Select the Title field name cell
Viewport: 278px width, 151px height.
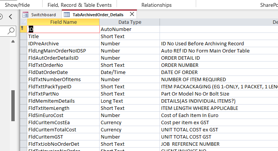[63, 36]
